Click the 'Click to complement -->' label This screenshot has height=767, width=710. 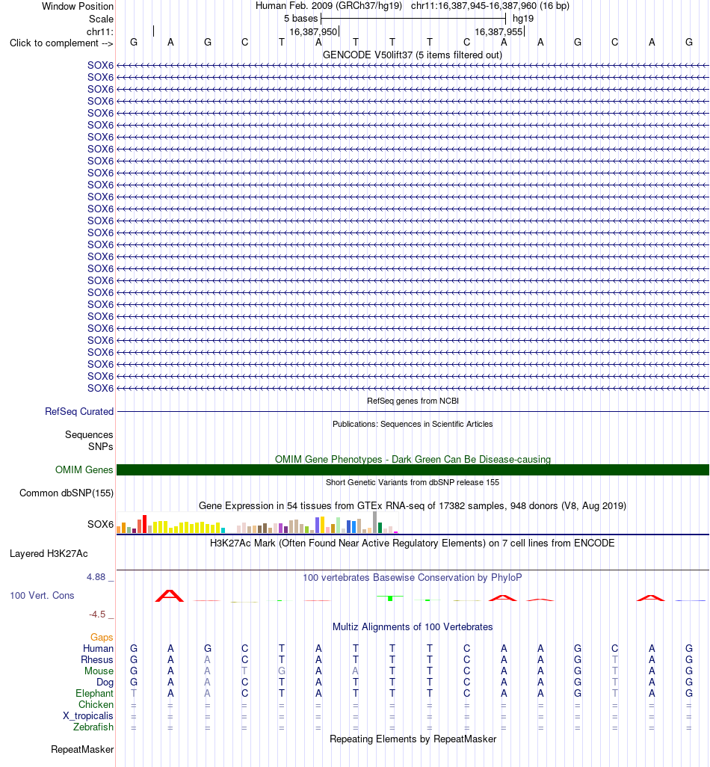[61, 43]
